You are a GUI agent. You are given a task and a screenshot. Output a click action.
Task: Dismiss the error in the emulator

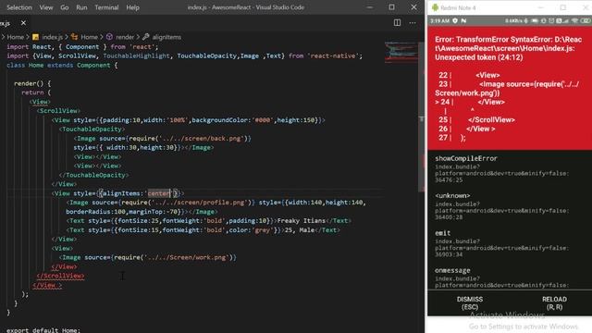tap(470, 302)
